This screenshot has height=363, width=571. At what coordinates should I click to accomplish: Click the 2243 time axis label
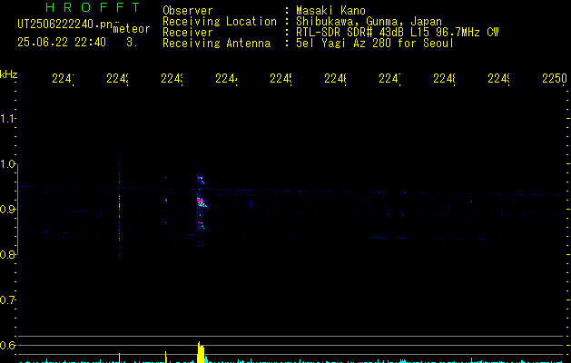click(172, 78)
